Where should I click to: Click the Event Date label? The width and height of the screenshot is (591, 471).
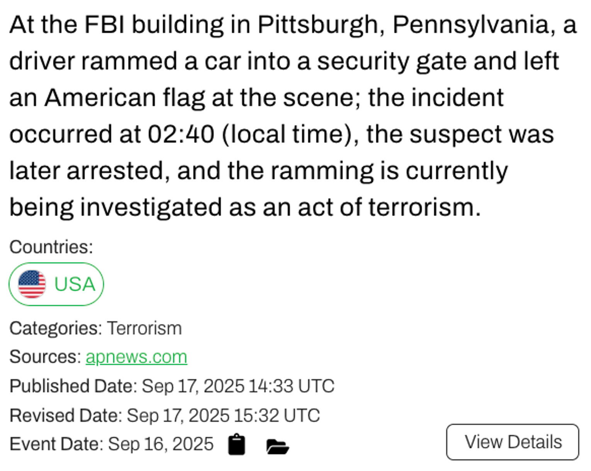[x=56, y=444]
